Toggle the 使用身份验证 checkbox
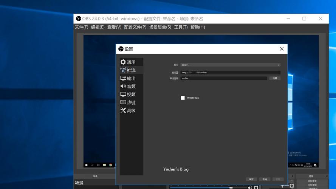This screenshot has height=189, width=336. tap(183, 98)
